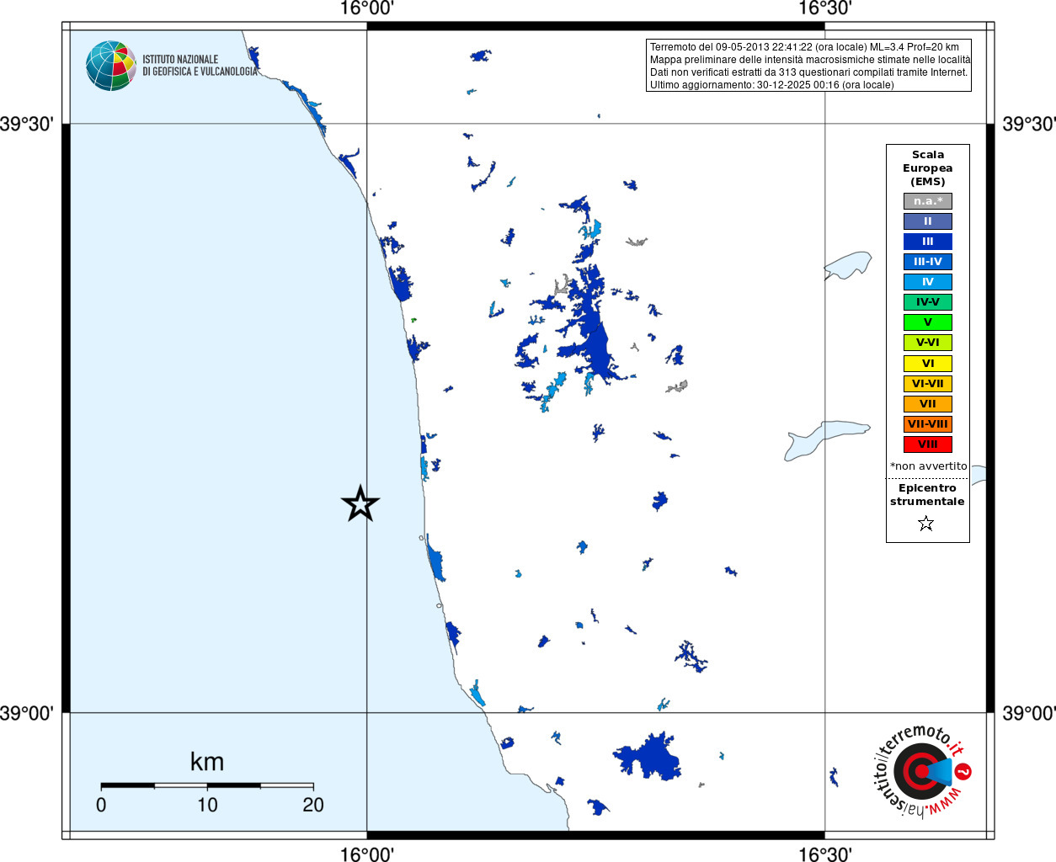1056x862 pixels.
Task: Click the IV light blue legend swatch
Action: point(928,282)
